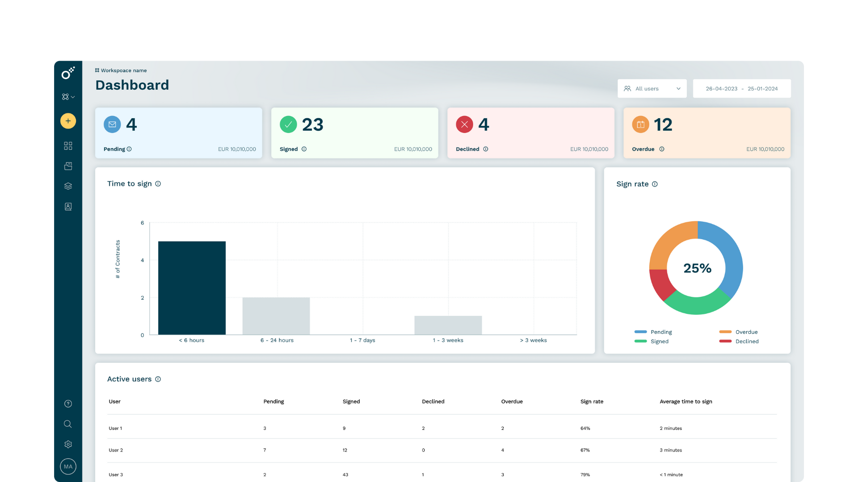Click info icon next to Time to sign
The width and height of the screenshot is (858, 482).
click(x=158, y=184)
